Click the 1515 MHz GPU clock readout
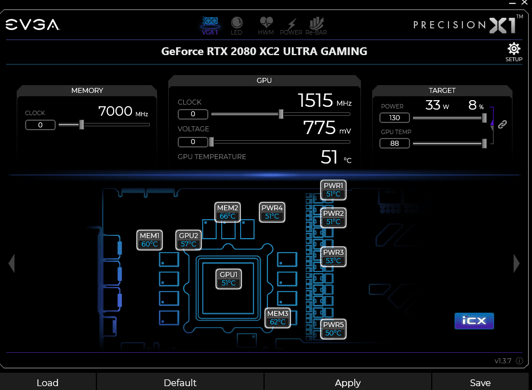Image resolution: width=532 pixels, height=390 pixels. coord(325,101)
